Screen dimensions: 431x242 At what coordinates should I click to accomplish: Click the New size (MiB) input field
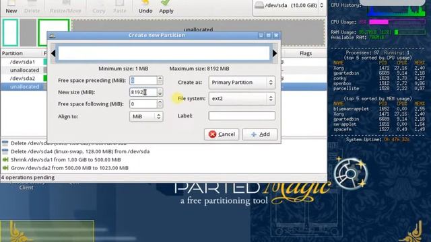143,92
